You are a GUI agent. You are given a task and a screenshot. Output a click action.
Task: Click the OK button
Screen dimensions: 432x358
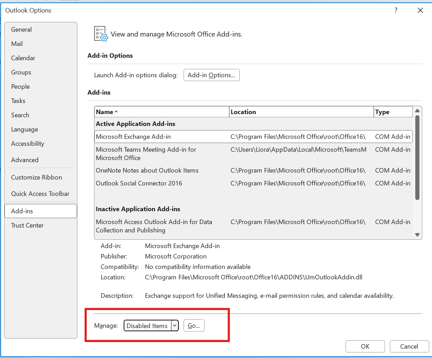point(365,347)
